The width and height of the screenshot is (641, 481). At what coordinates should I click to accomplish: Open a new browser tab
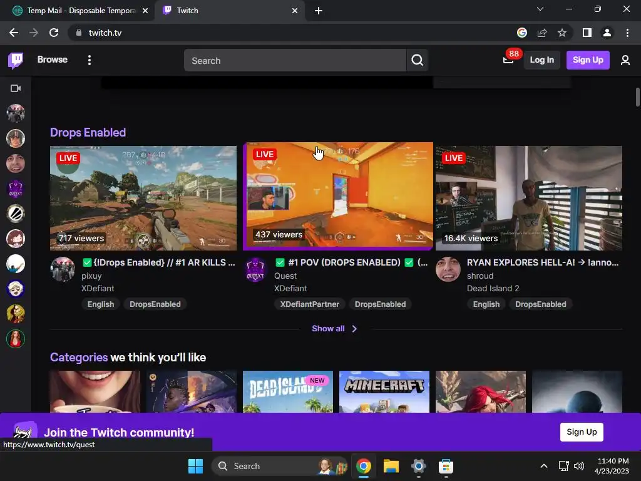[x=319, y=11]
